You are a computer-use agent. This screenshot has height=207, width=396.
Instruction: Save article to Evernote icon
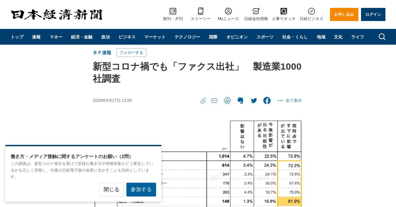(241, 101)
